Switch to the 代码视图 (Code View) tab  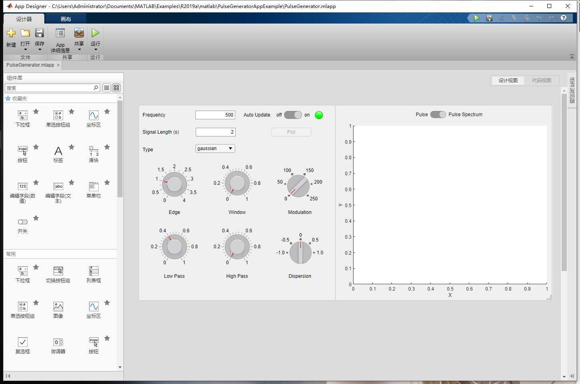click(x=542, y=80)
